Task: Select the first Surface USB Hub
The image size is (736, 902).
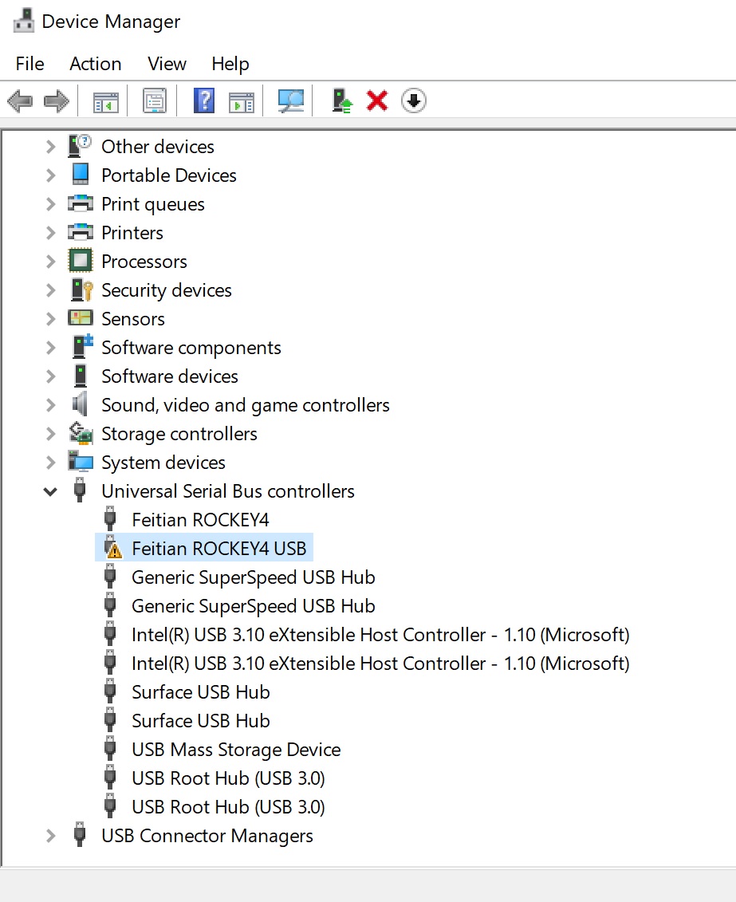Action: click(x=201, y=692)
